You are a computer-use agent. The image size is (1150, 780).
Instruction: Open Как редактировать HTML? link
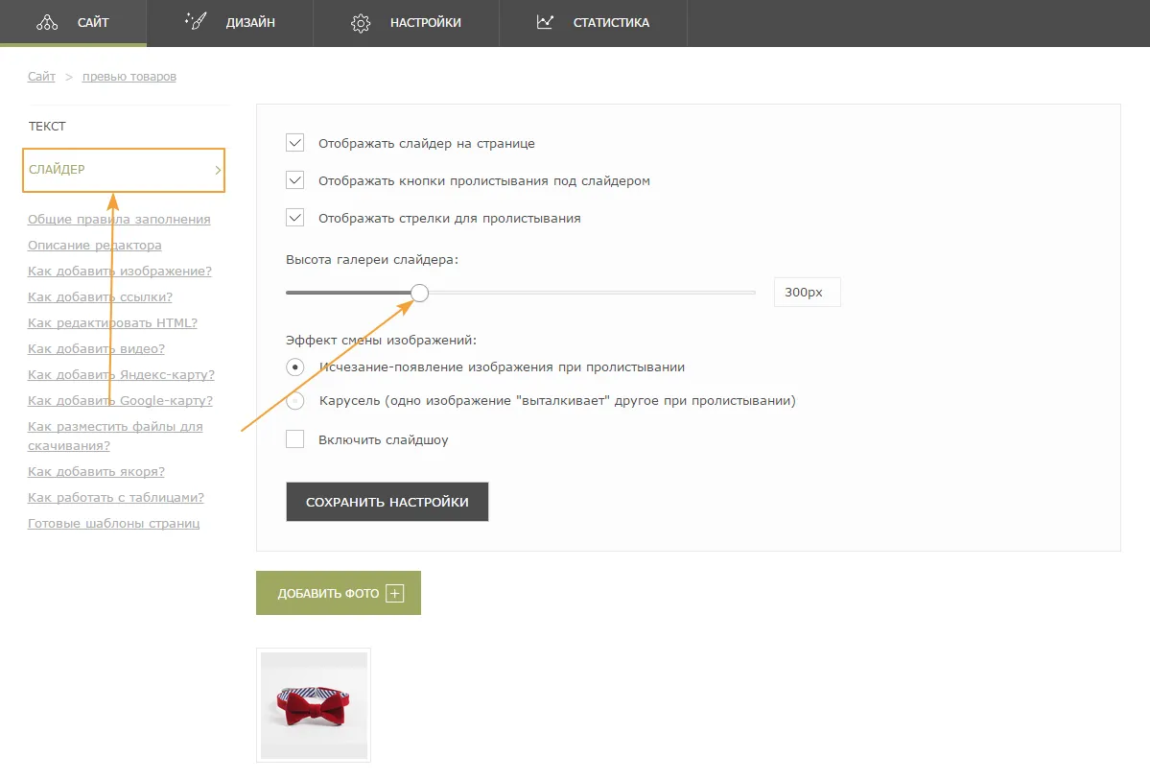(x=112, y=323)
